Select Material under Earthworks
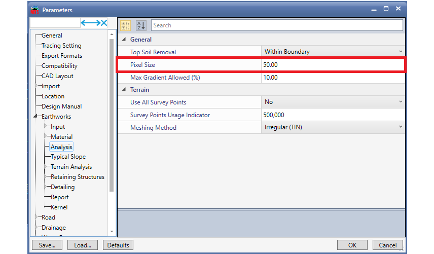The image size is (434, 254). [x=61, y=137]
